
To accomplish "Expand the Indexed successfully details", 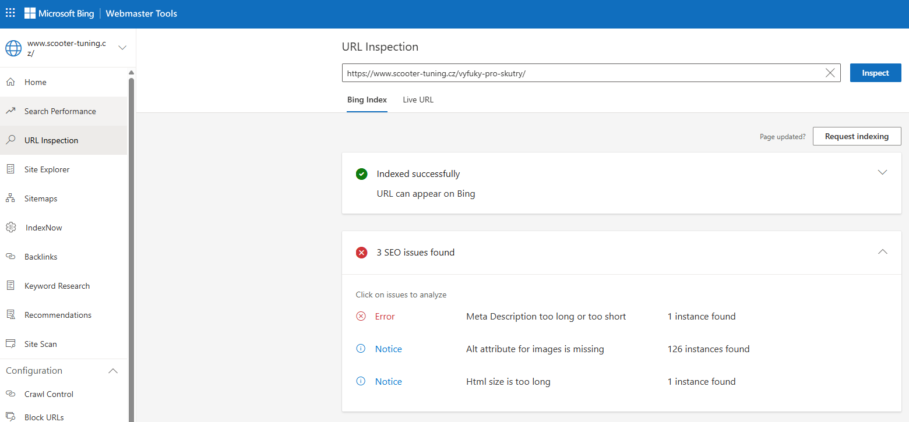I will [882, 172].
